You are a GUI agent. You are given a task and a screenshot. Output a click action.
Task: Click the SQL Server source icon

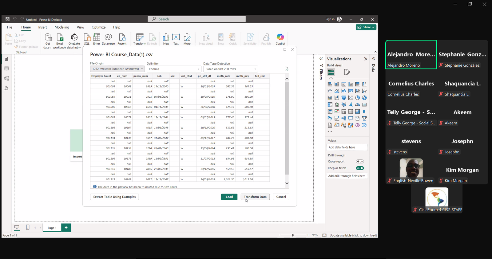87,37
